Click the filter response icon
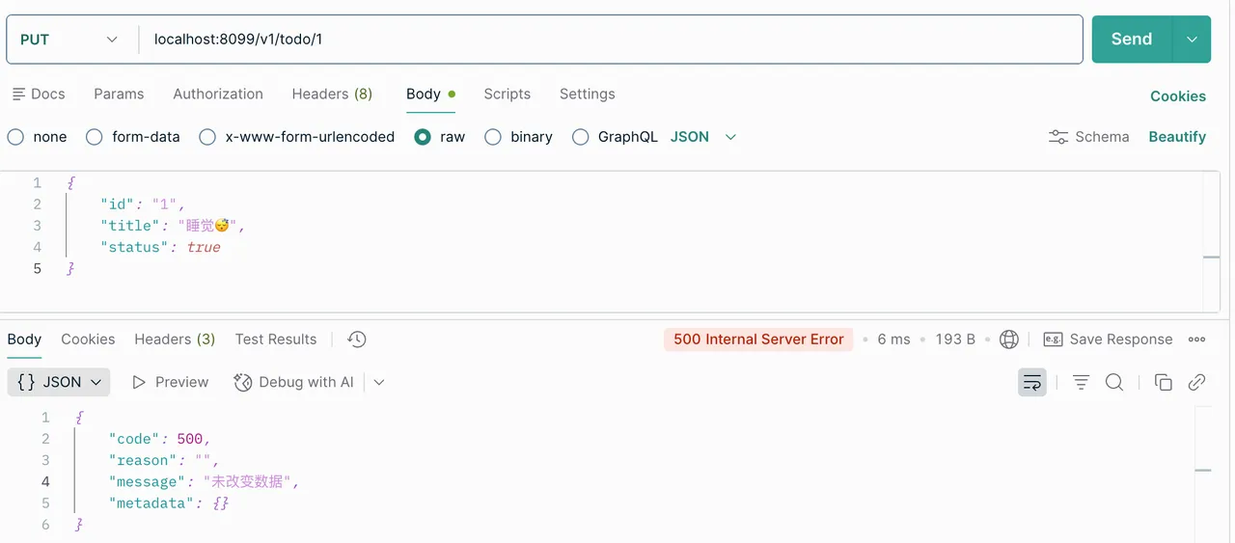The width and height of the screenshot is (1235, 543). (x=1081, y=383)
